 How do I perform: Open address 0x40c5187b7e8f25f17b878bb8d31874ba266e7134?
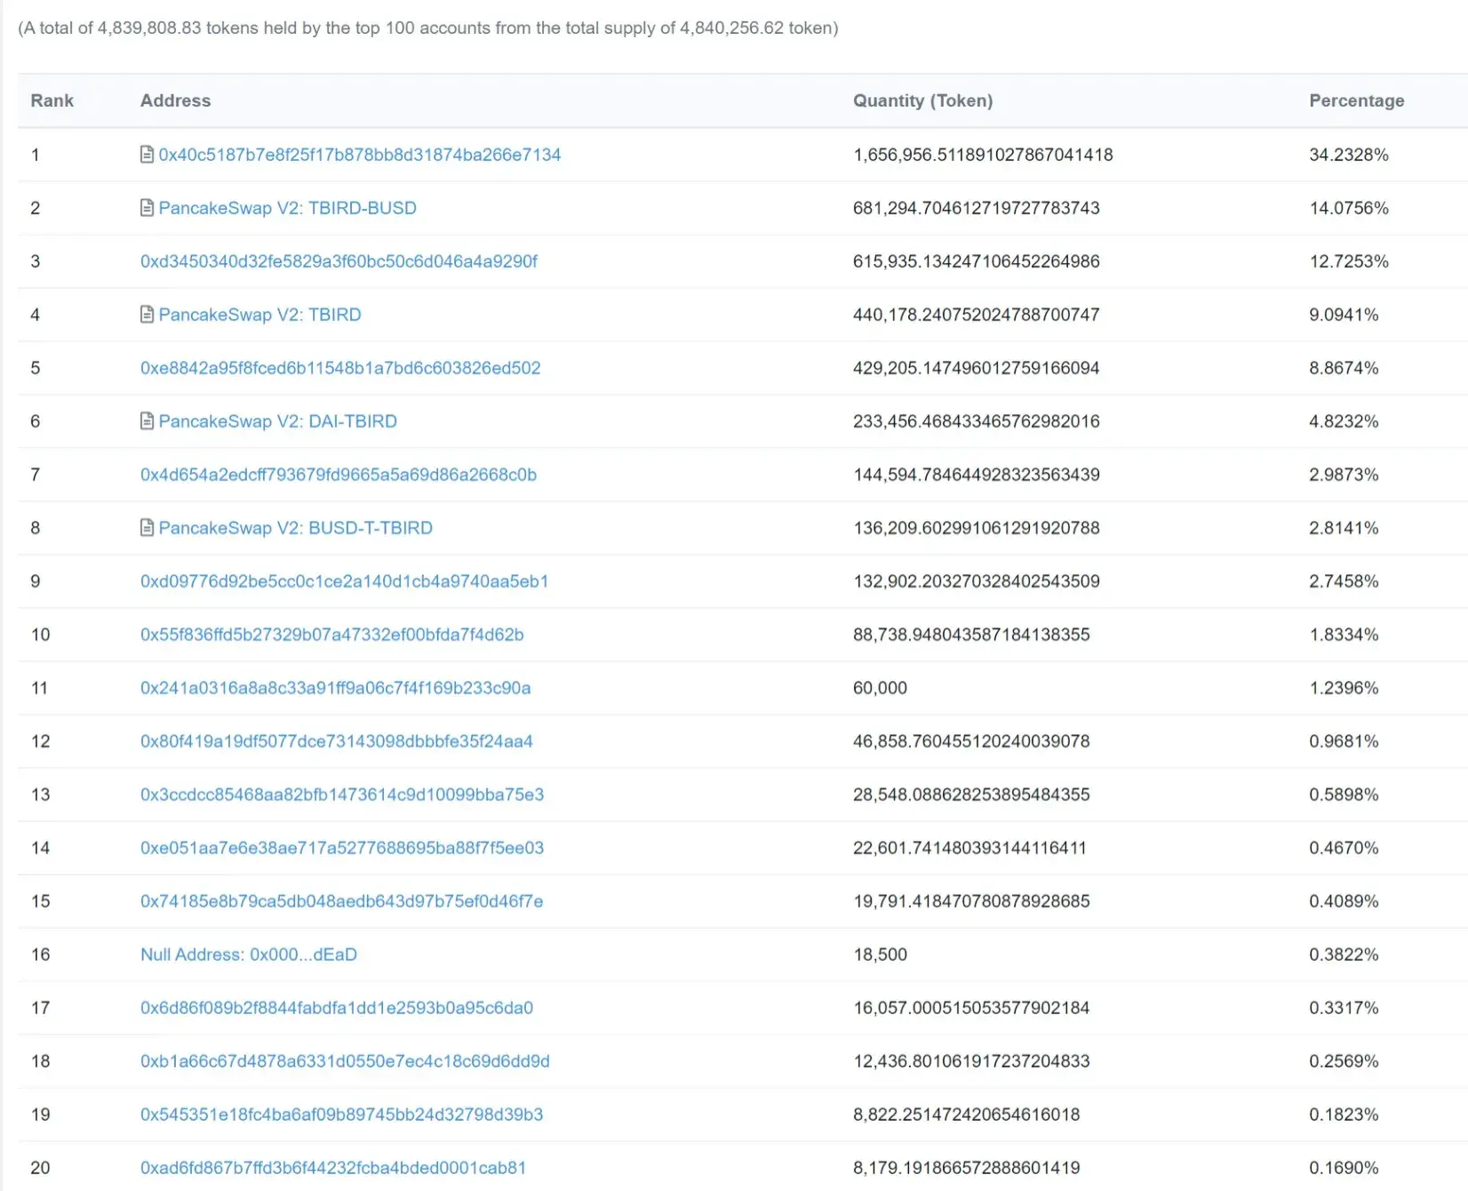coord(360,155)
